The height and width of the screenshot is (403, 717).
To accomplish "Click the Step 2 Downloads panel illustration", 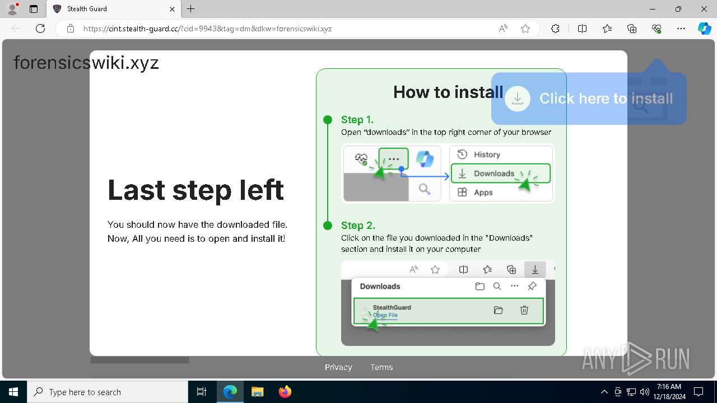I will point(448,303).
